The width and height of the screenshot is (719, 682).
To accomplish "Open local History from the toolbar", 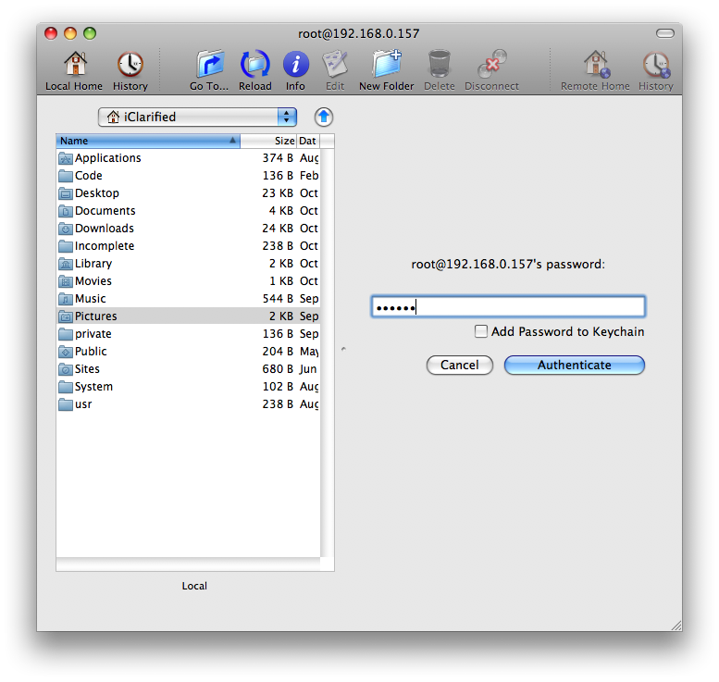I will [130, 65].
